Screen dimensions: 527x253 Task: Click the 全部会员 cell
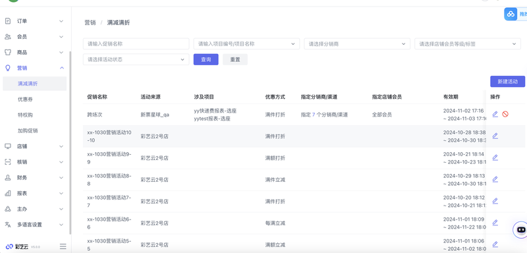click(x=382, y=115)
